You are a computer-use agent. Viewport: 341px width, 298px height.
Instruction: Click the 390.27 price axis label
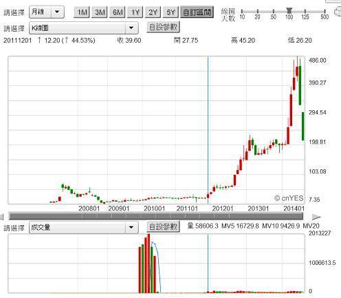(x=317, y=83)
